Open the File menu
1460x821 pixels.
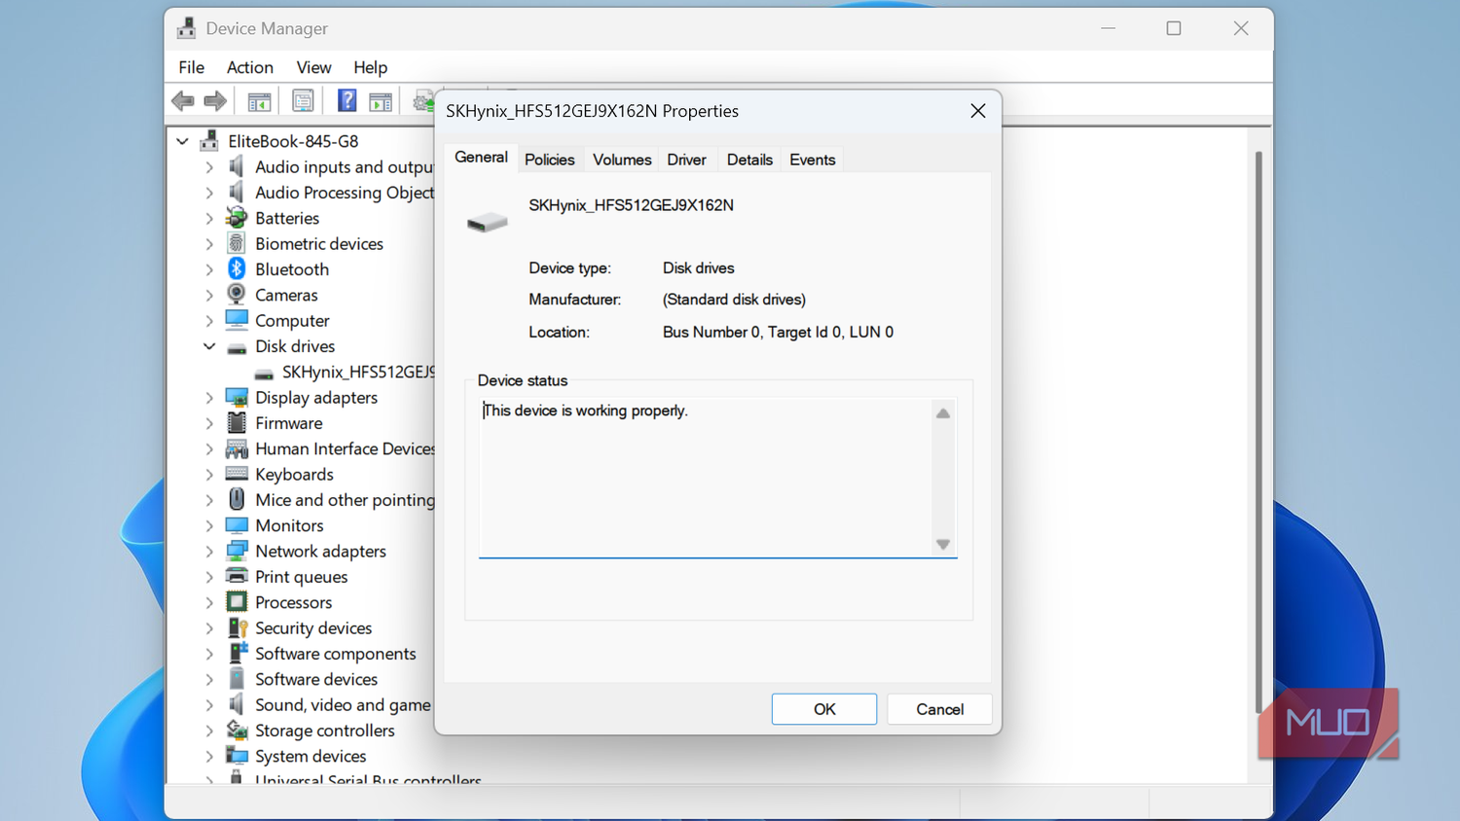coord(192,67)
